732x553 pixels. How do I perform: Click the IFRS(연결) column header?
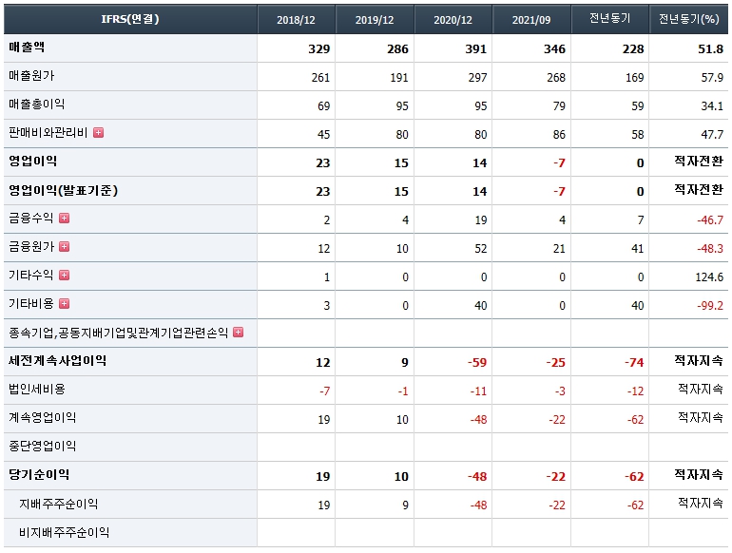pyautogui.click(x=130, y=19)
